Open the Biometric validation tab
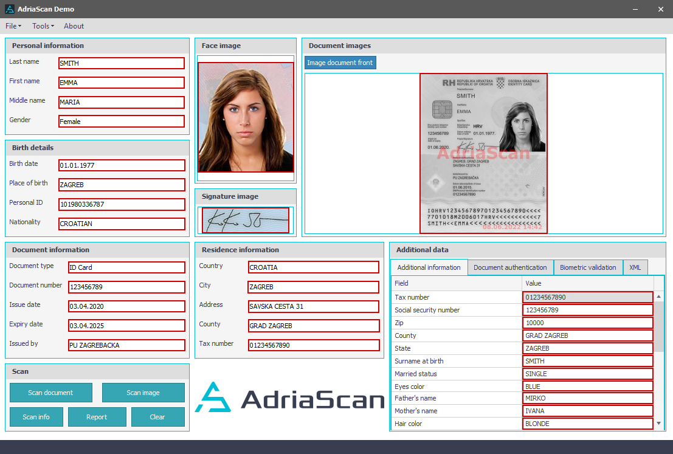Screen dimensions: 673x454 588,267
